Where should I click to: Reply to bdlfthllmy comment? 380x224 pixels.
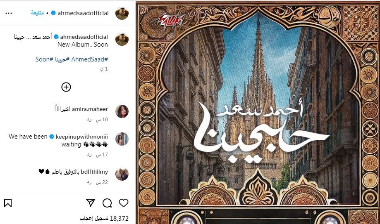pyautogui.click(x=89, y=182)
